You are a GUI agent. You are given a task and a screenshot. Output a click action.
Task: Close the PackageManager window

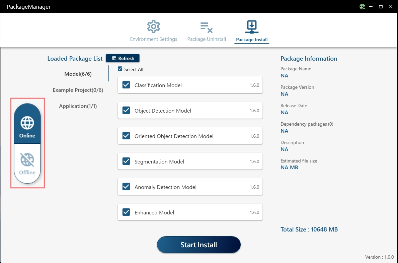(x=391, y=7)
